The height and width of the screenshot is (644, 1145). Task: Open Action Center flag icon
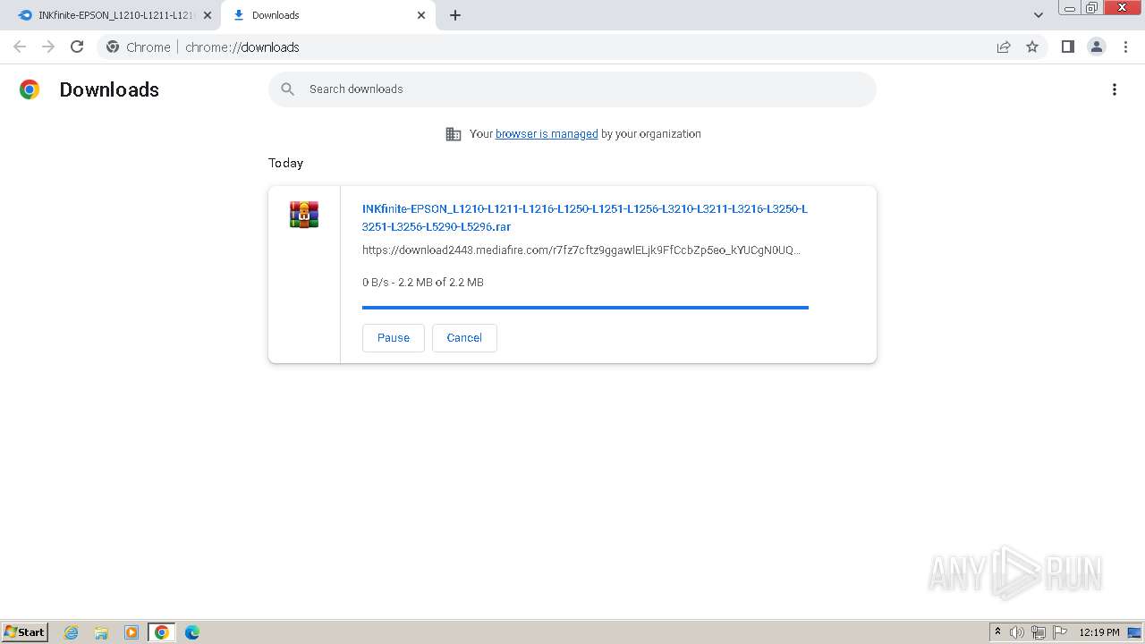pos(1060,632)
